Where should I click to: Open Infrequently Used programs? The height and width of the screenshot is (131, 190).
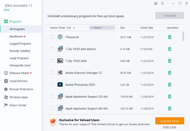coord(20,65)
